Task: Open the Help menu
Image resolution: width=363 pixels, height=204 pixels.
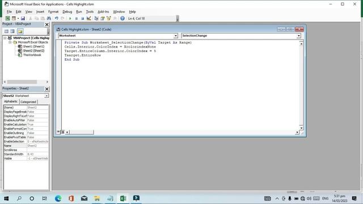Action: pyautogui.click(x=132, y=11)
